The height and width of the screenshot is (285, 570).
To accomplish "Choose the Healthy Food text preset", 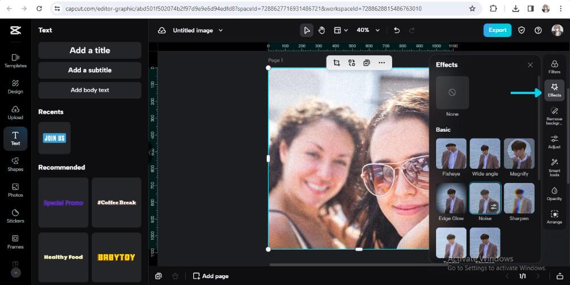I will 63,258.
